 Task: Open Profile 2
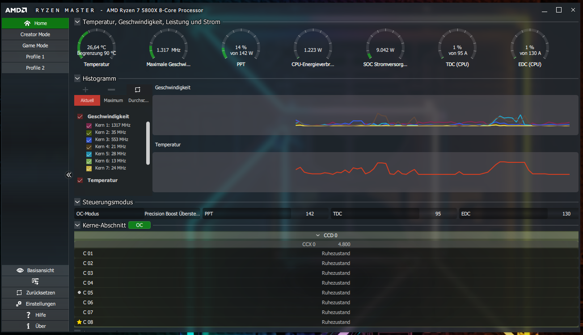35,68
